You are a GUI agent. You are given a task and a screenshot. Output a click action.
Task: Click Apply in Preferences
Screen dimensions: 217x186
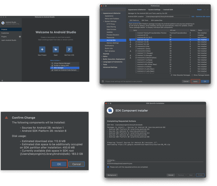click(195, 81)
